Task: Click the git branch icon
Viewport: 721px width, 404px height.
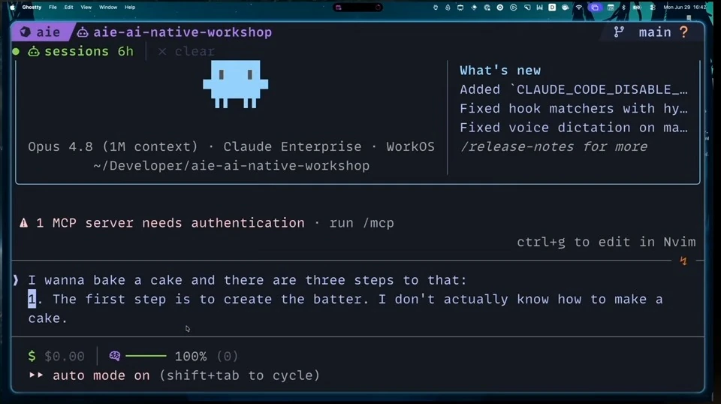Action: click(619, 32)
